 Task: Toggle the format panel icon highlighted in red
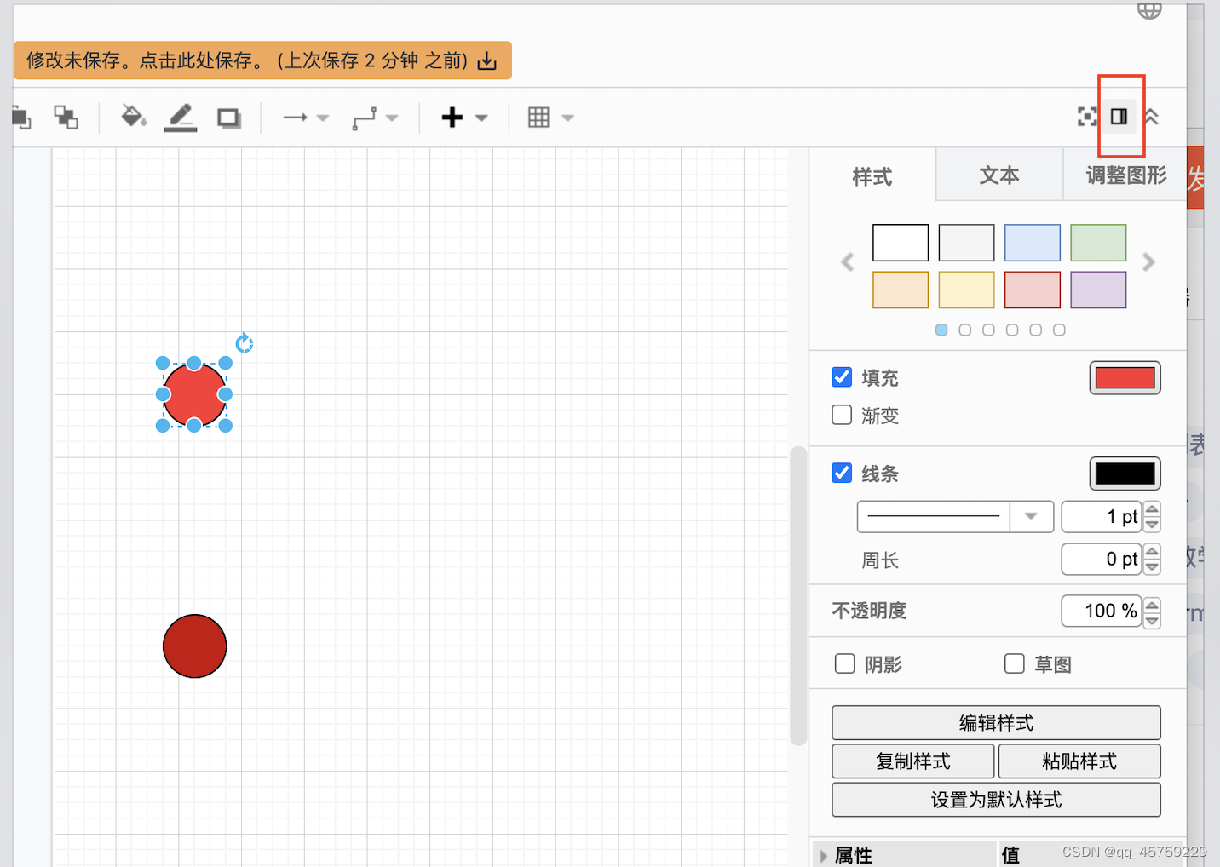point(1120,117)
